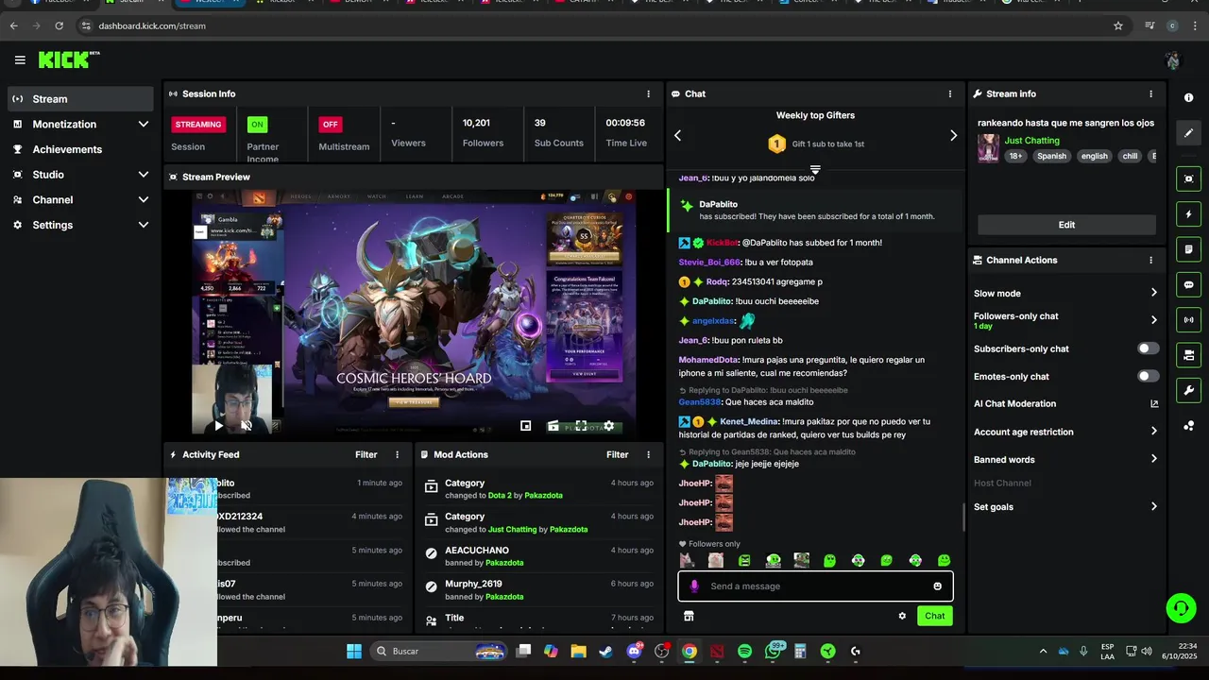Click Just Chatting category link in Stream info
This screenshot has height=680, width=1209.
pos(1031,141)
